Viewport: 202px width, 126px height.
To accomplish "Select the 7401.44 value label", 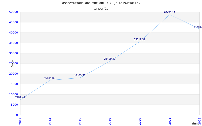I will (20, 98).
